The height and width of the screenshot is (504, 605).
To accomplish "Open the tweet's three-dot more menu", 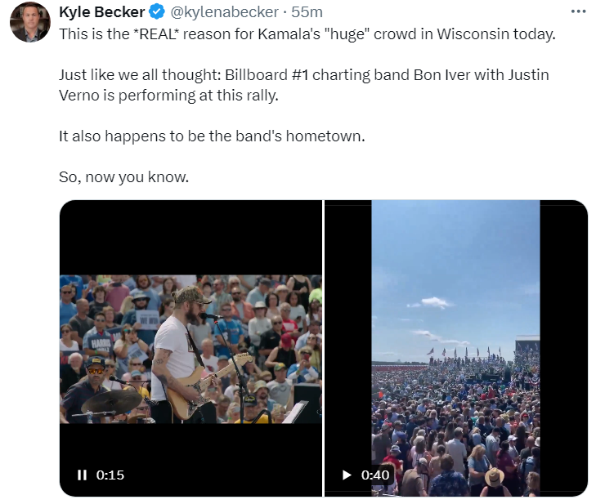I will click(x=578, y=11).
